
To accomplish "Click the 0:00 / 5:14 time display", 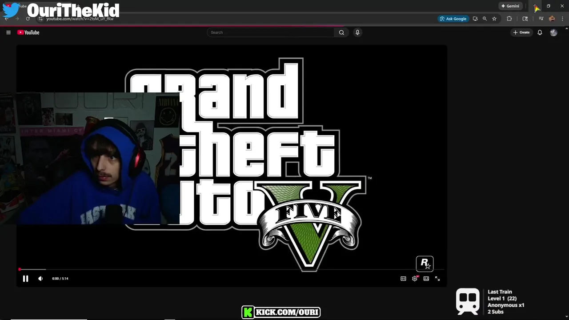I will [60, 279].
